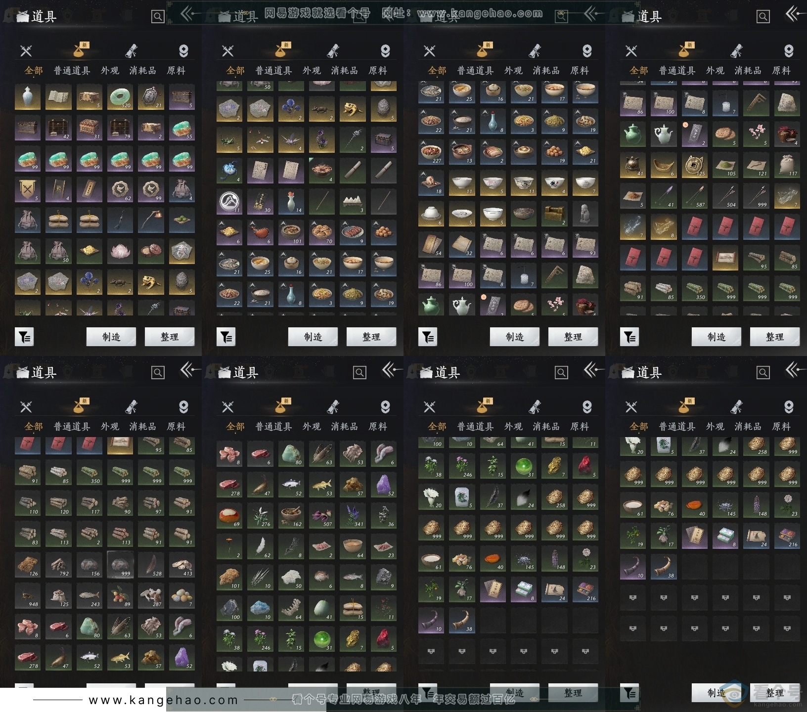The width and height of the screenshot is (807, 712).
Task: Select the wood scraps with count 792
Action: tap(58, 565)
